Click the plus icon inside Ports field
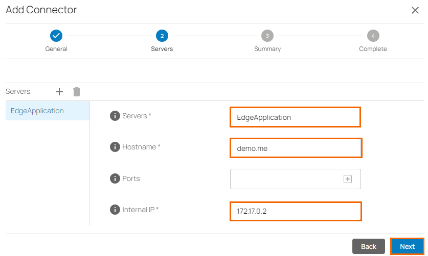The height and width of the screenshot is (256, 428). click(348, 179)
